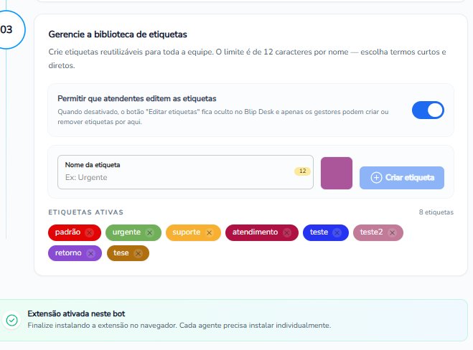473x350 pixels.
Task: Remove the teste2 tag
Action: [392, 232]
